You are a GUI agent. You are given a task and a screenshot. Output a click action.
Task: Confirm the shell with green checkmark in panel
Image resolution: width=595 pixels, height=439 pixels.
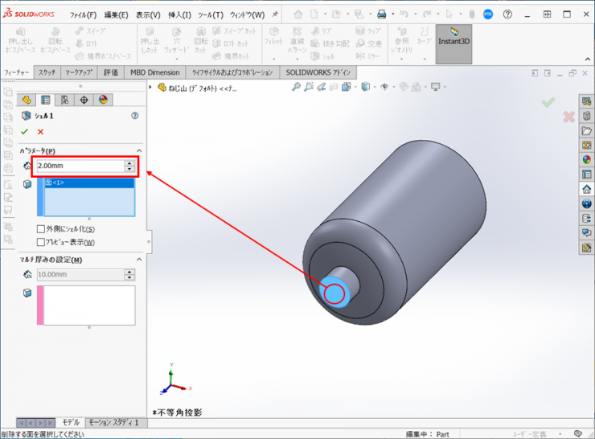tap(24, 132)
